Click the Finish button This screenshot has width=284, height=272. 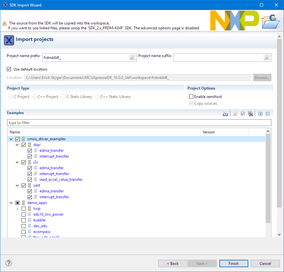(233, 263)
